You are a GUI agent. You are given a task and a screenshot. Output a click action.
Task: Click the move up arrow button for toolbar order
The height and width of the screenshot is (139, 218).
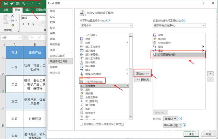(x=211, y=74)
